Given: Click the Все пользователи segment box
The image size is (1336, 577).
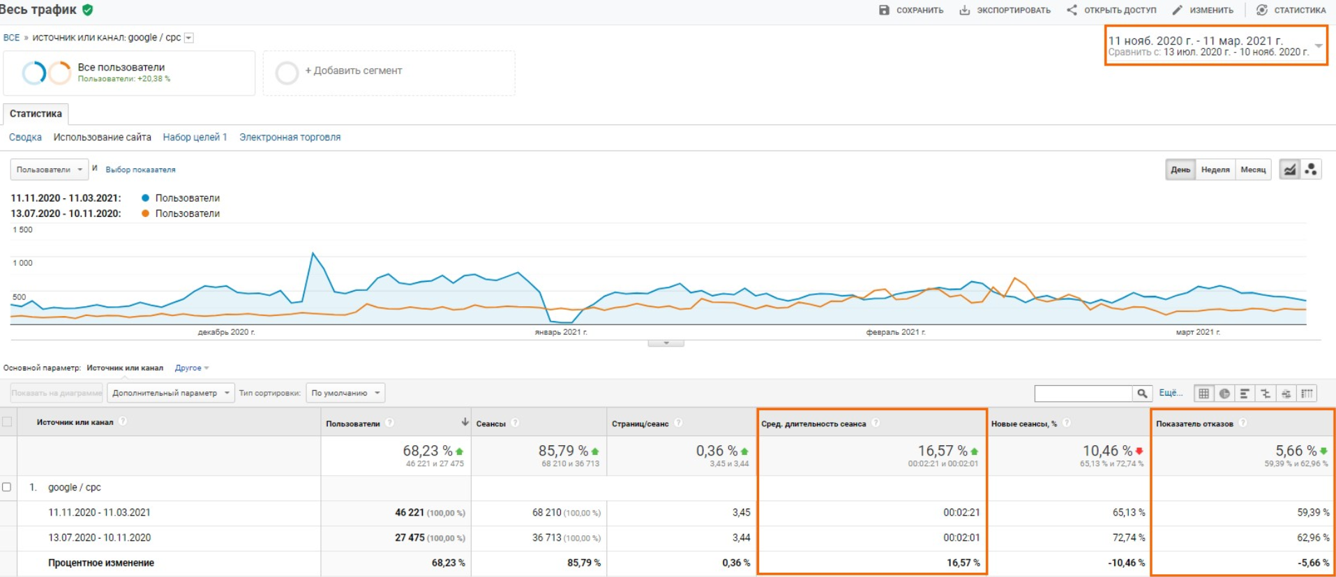Looking at the screenshot, I should (129, 73).
